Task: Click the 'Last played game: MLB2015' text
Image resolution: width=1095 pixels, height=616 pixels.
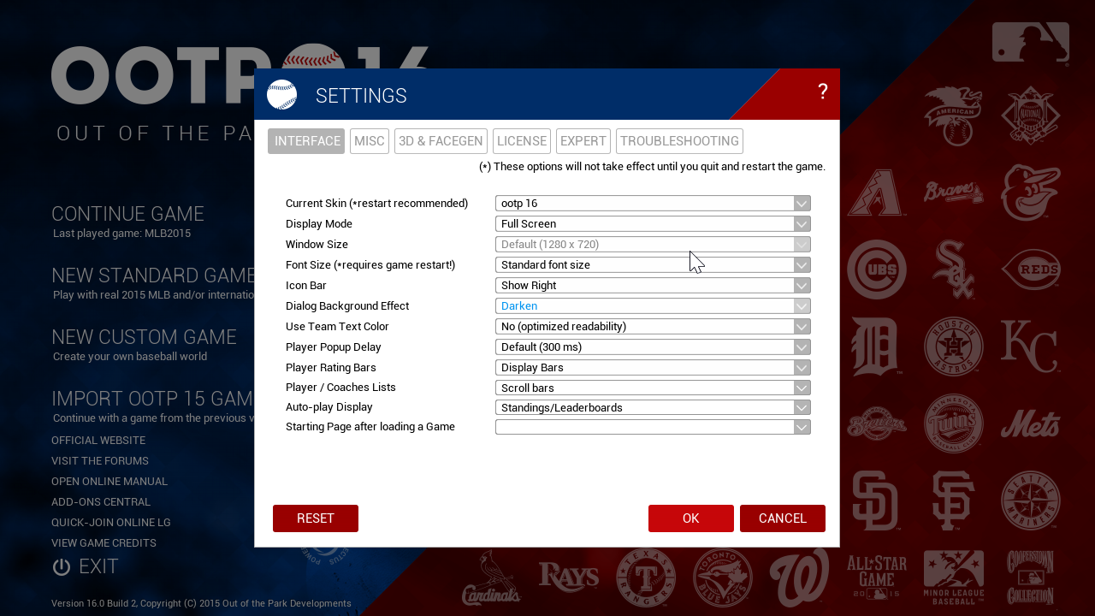Action: click(x=121, y=234)
